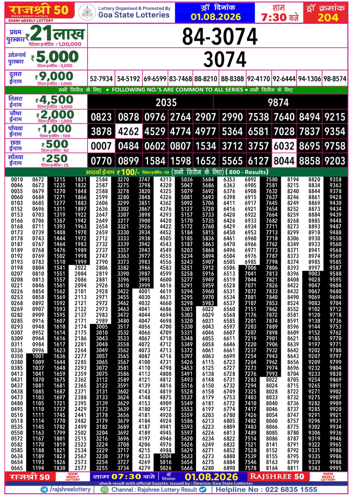Select sixth prize number 0007

101,146
